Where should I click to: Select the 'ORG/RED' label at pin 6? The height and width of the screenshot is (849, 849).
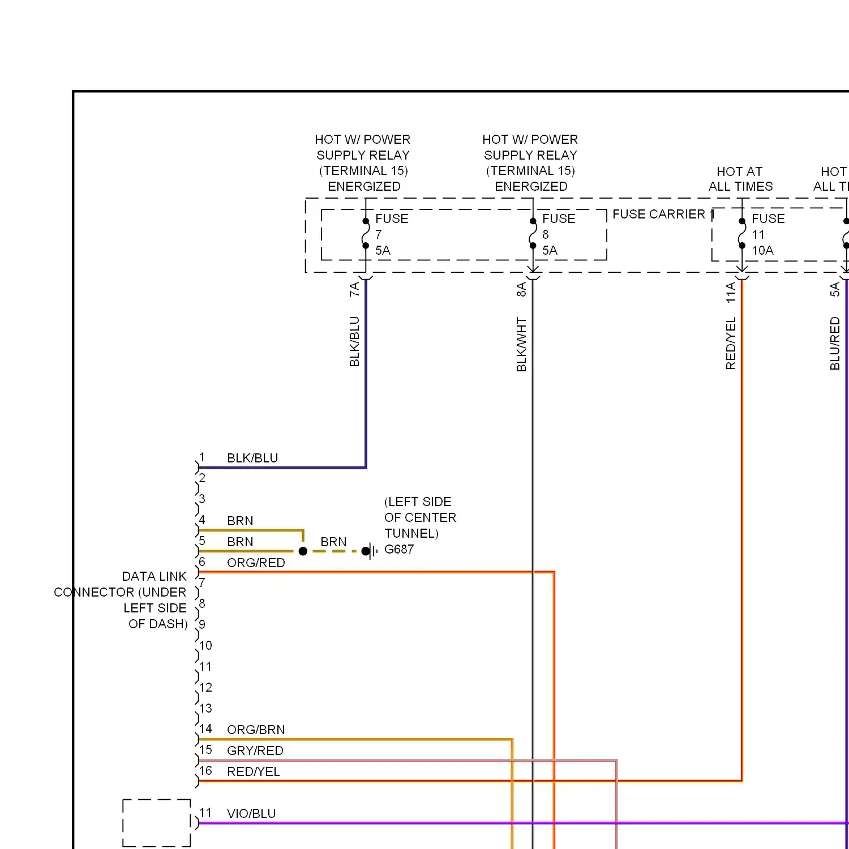[256, 563]
